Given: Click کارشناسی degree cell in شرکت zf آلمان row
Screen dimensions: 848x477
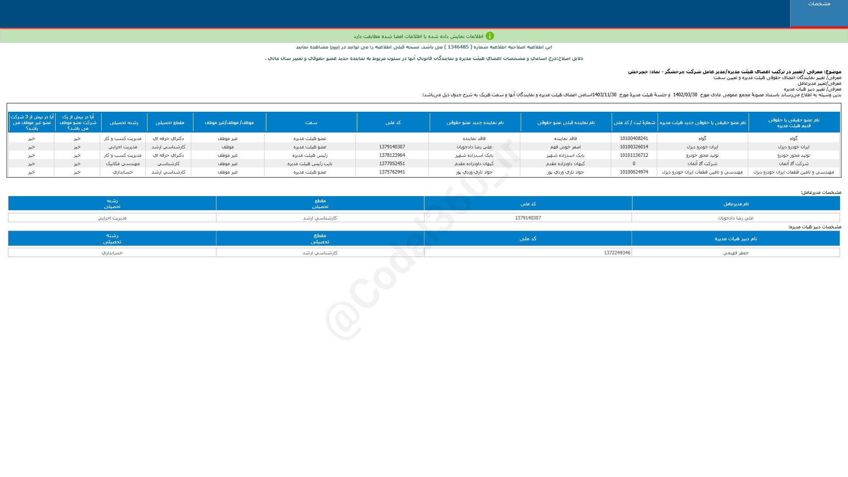Looking at the screenshot, I should 168,164.
